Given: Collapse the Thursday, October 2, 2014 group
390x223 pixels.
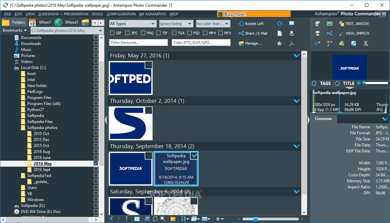Looking at the screenshot, I should [x=296, y=101].
